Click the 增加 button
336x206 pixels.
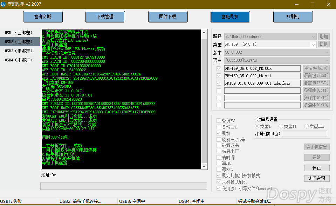pos(324,37)
